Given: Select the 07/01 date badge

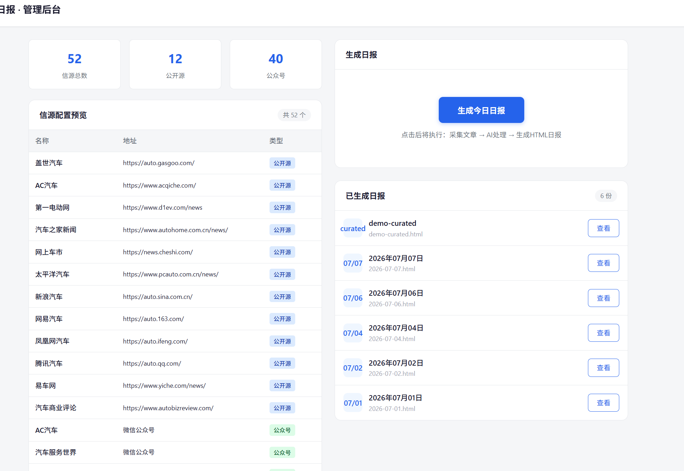Looking at the screenshot, I should [353, 403].
